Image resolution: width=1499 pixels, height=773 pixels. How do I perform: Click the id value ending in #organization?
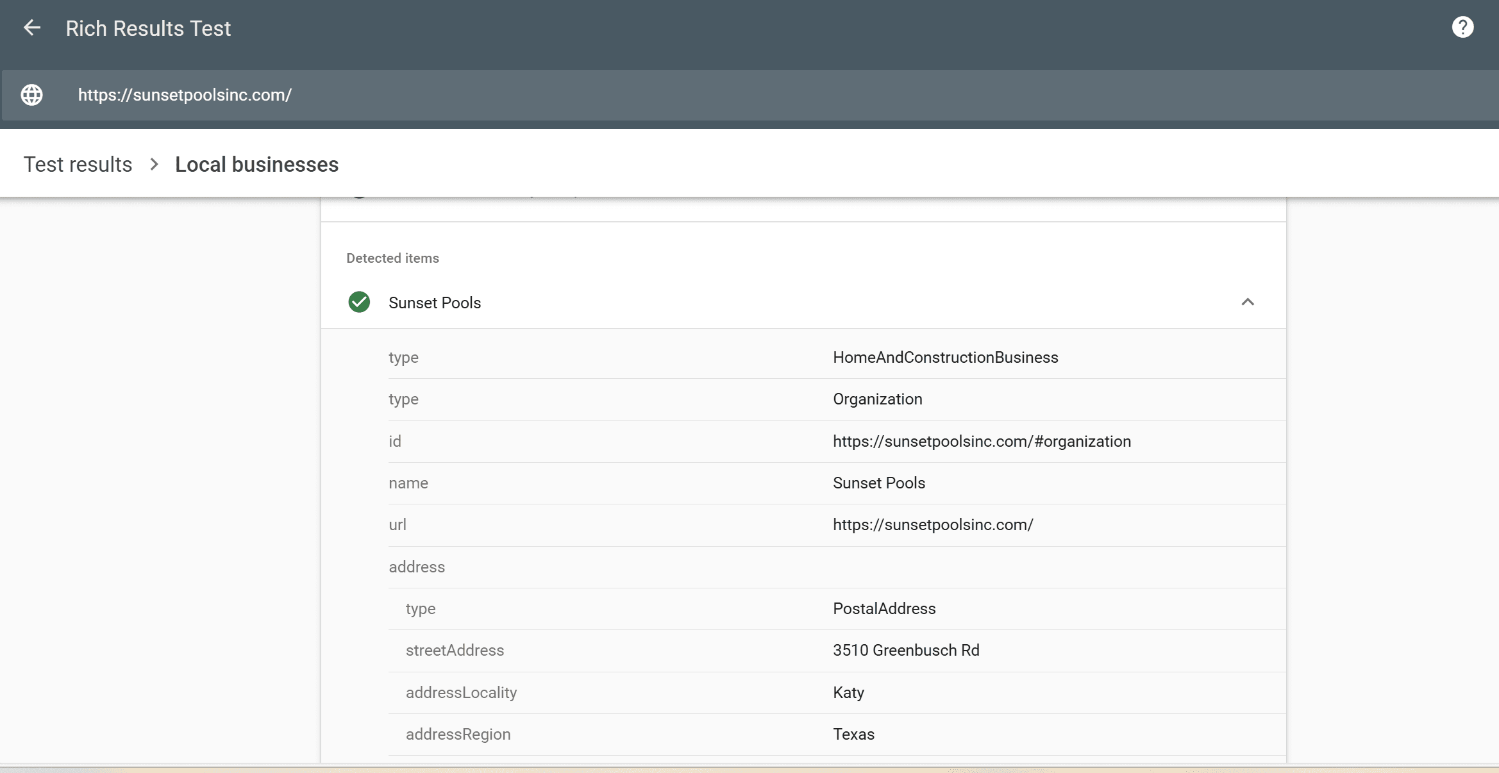tap(982, 442)
